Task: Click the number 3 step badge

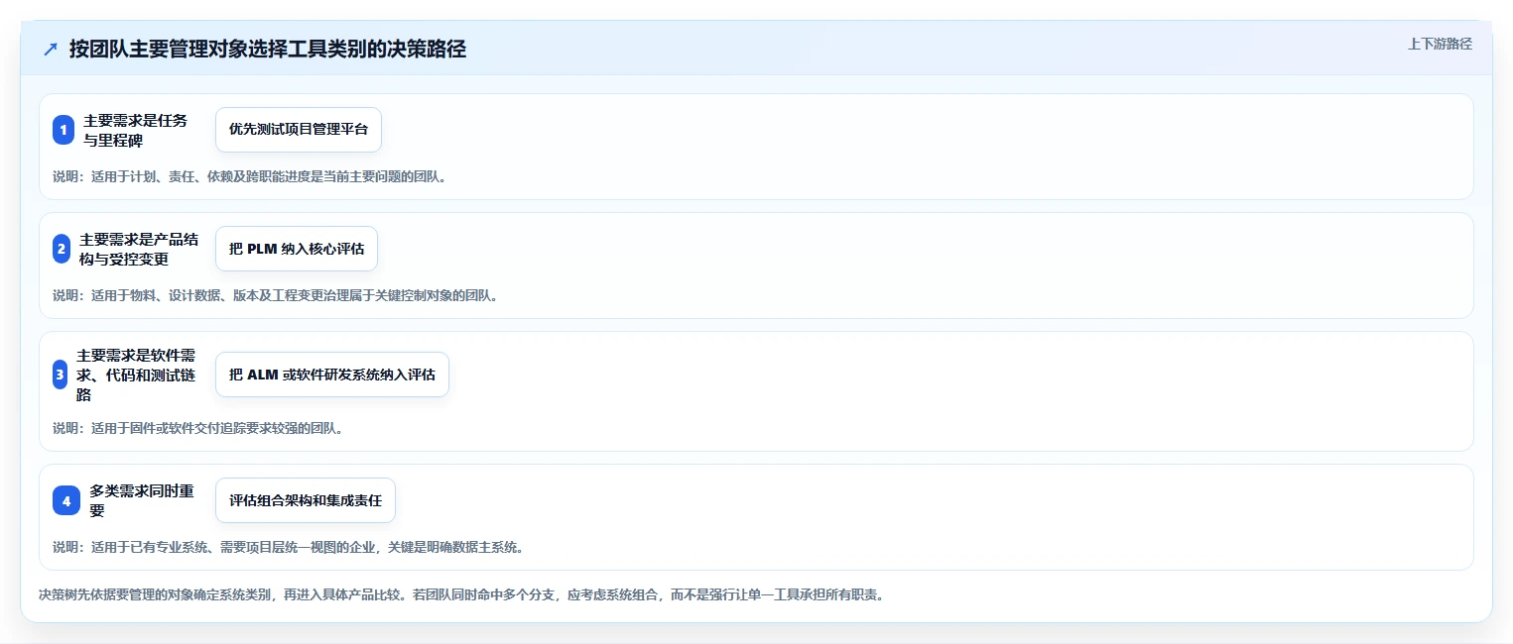Action: pyautogui.click(x=60, y=375)
